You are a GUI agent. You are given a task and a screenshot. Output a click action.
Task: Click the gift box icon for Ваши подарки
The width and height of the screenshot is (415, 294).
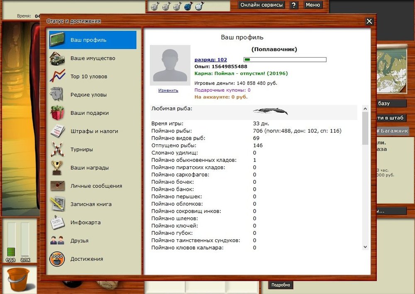coord(57,113)
